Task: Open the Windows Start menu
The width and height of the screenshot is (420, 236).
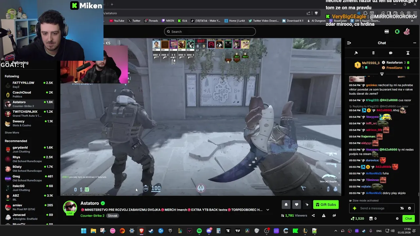Action: coord(84,231)
